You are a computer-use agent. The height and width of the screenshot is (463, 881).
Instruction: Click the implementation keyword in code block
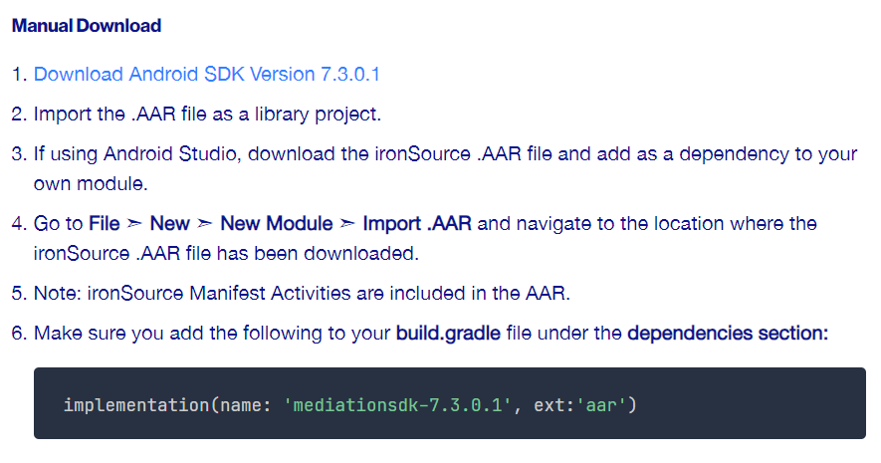128,405
